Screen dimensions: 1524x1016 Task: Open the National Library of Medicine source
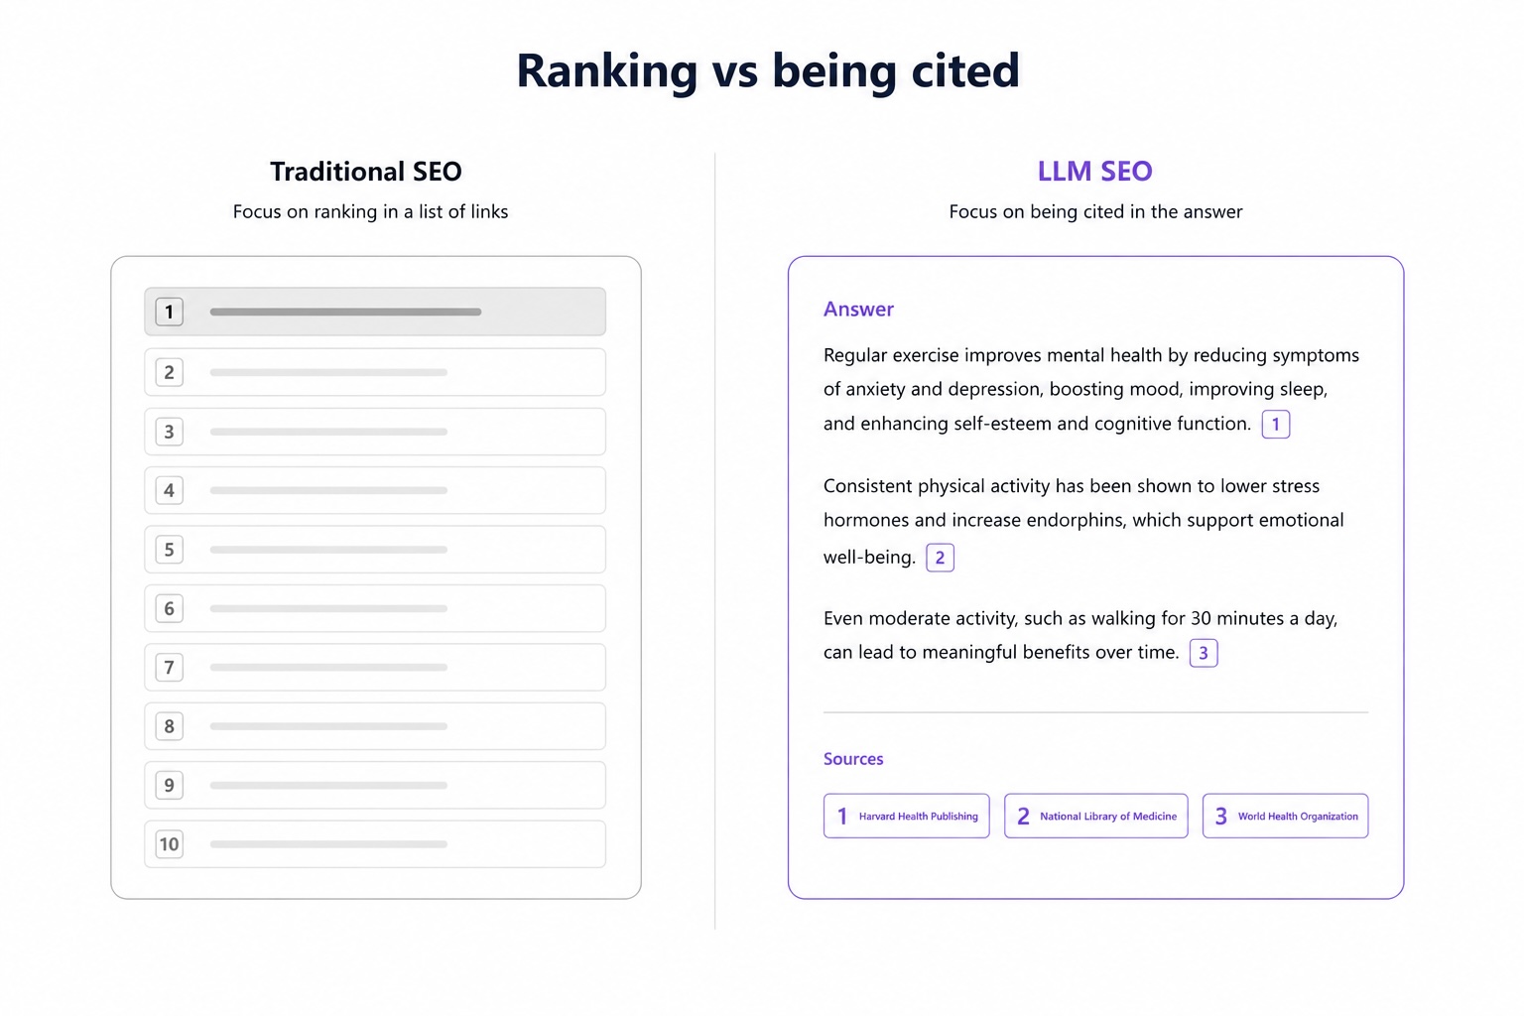click(1096, 816)
